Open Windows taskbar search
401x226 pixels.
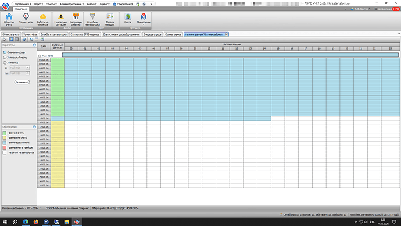(15, 222)
